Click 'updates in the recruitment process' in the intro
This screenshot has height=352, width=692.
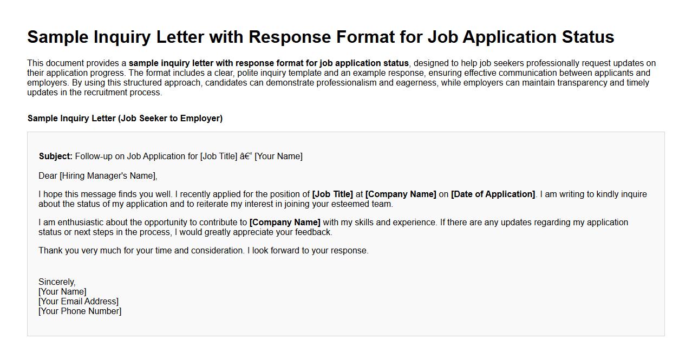pyautogui.click(x=94, y=93)
